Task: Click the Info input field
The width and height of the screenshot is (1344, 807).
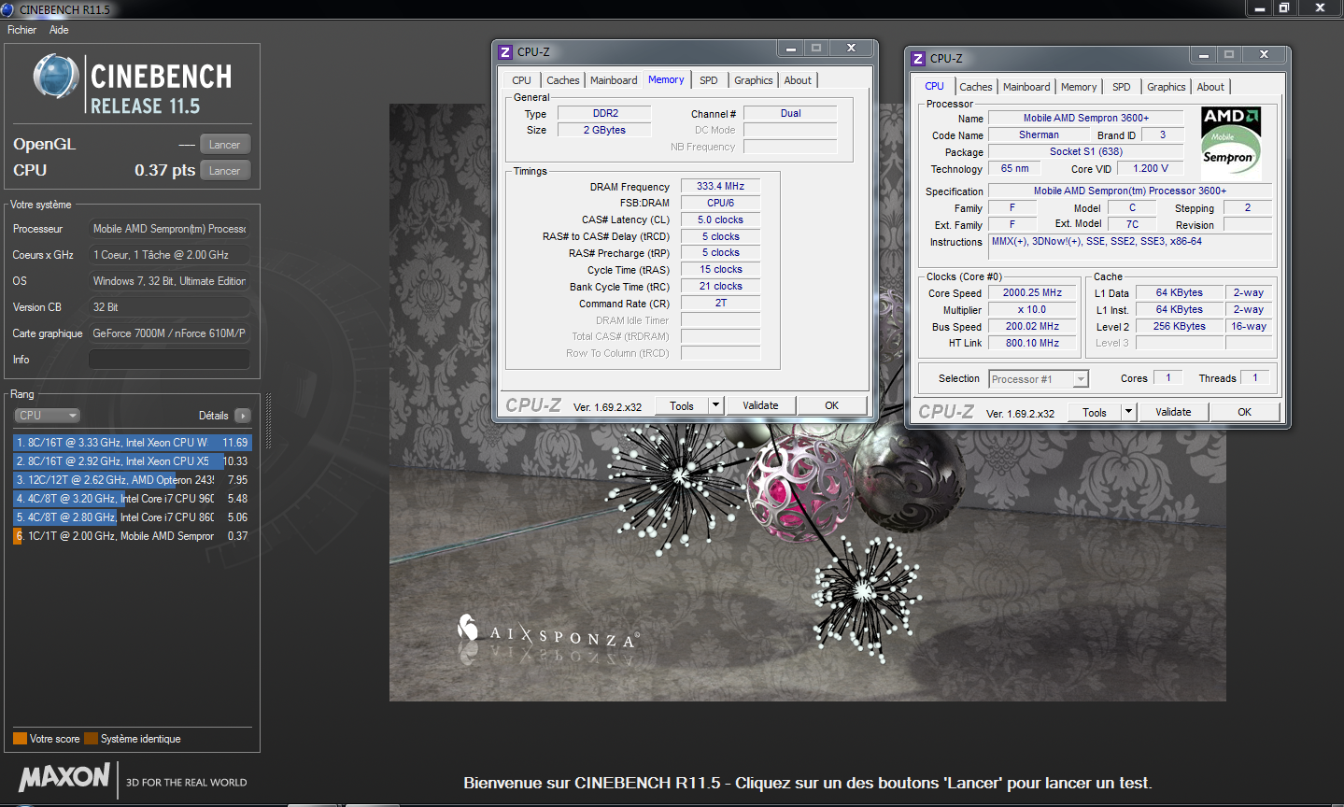Action: (x=169, y=360)
